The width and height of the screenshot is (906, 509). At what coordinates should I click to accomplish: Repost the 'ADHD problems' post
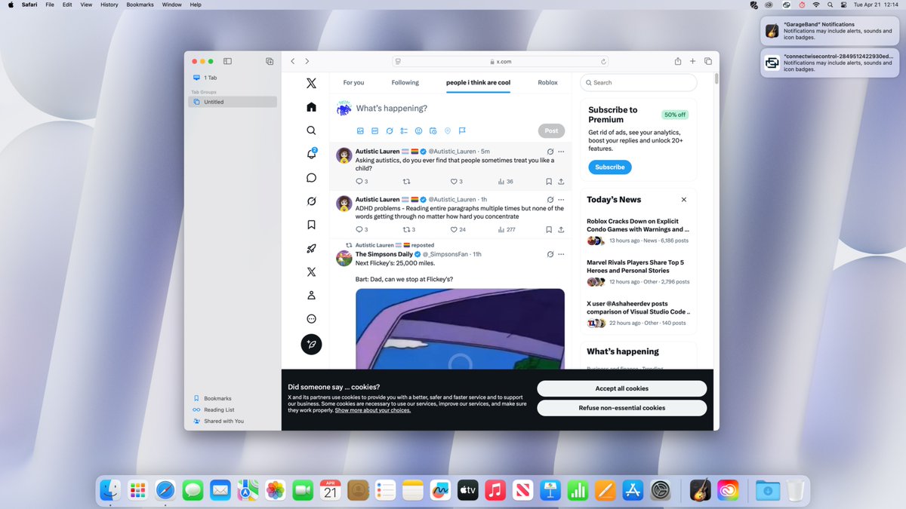[x=408, y=229]
